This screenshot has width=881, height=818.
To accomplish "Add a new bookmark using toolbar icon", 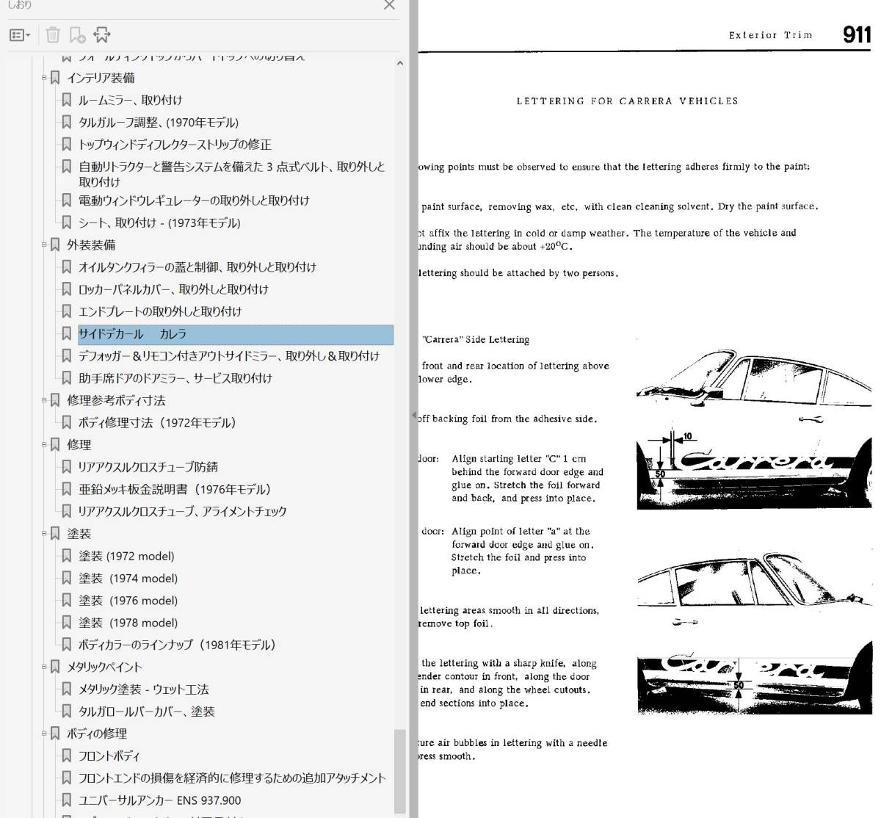I will [x=77, y=35].
